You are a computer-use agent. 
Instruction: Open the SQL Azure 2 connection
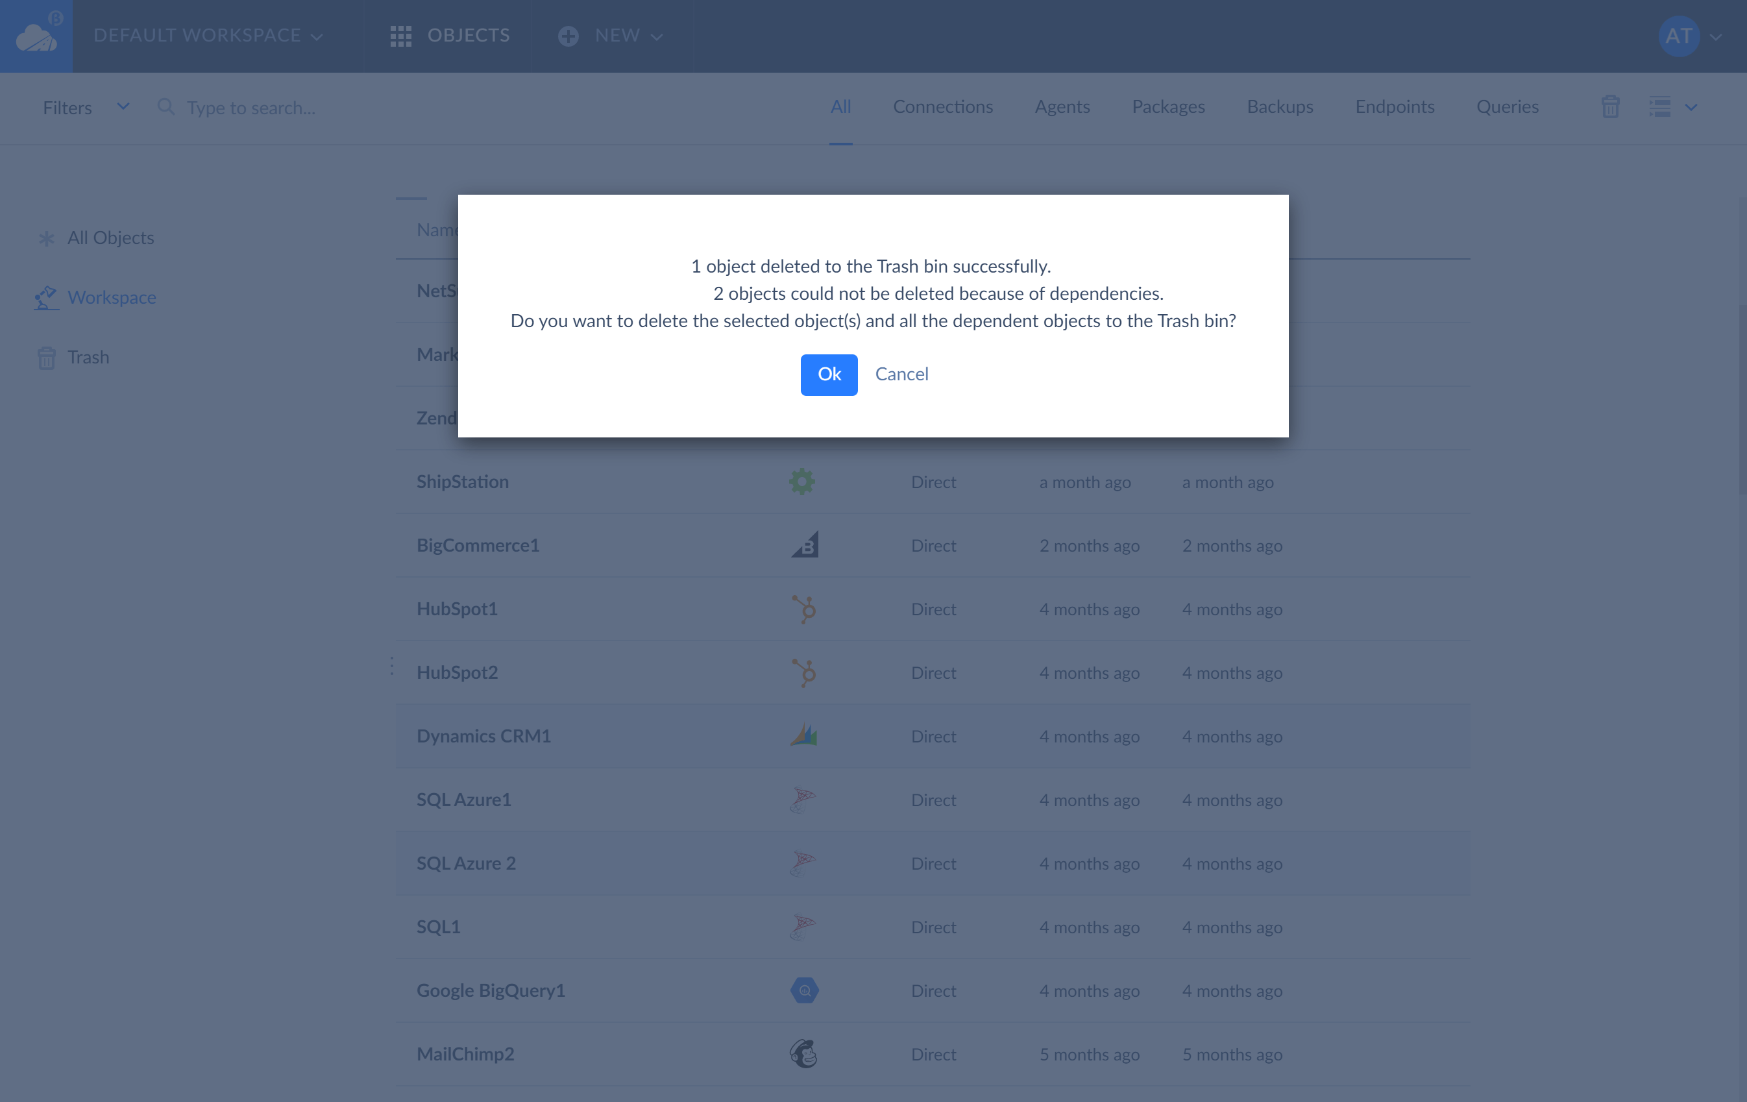(x=466, y=863)
